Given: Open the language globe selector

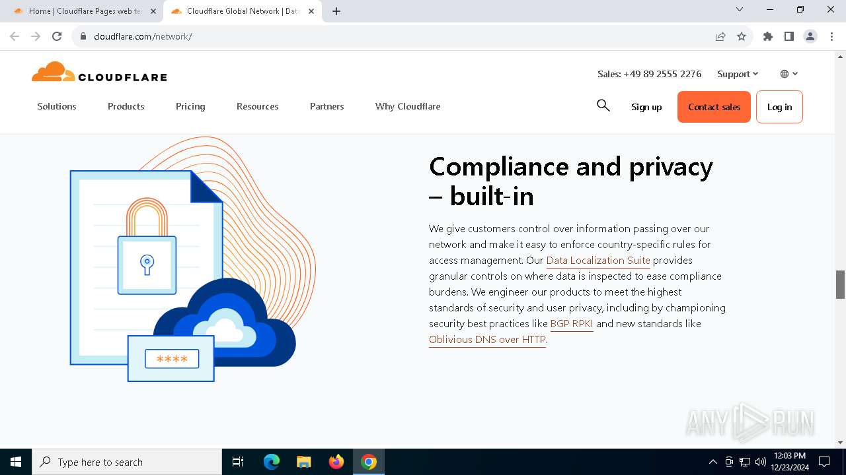Looking at the screenshot, I should tap(789, 74).
